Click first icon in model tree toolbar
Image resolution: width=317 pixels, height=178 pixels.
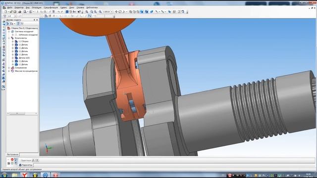[x=8, y=24]
